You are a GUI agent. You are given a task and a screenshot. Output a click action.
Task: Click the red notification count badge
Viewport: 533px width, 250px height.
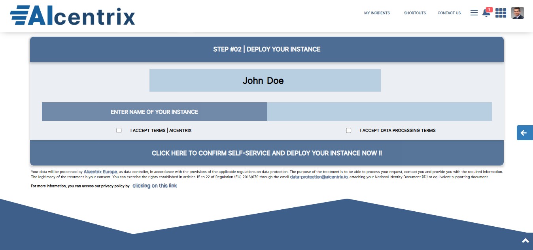tap(489, 9)
